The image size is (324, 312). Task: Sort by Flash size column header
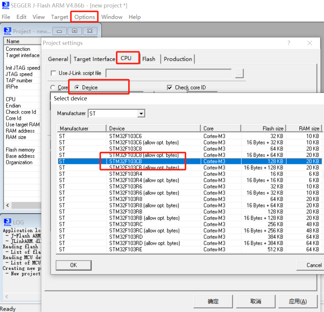[x=264, y=128]
